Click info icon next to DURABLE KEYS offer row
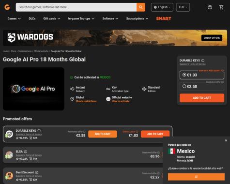The width and height of the screenshot is (230, 184). coord(39,131)
